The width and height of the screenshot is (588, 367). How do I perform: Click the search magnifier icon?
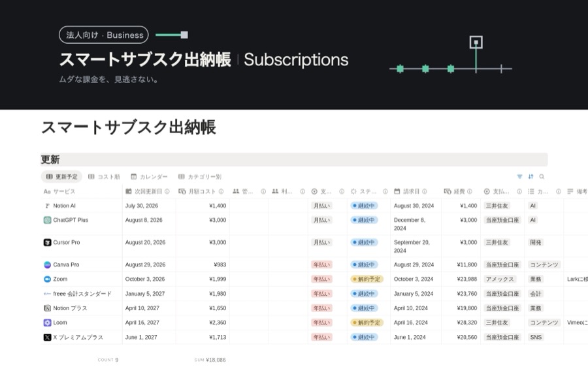(x=542, y=176)
